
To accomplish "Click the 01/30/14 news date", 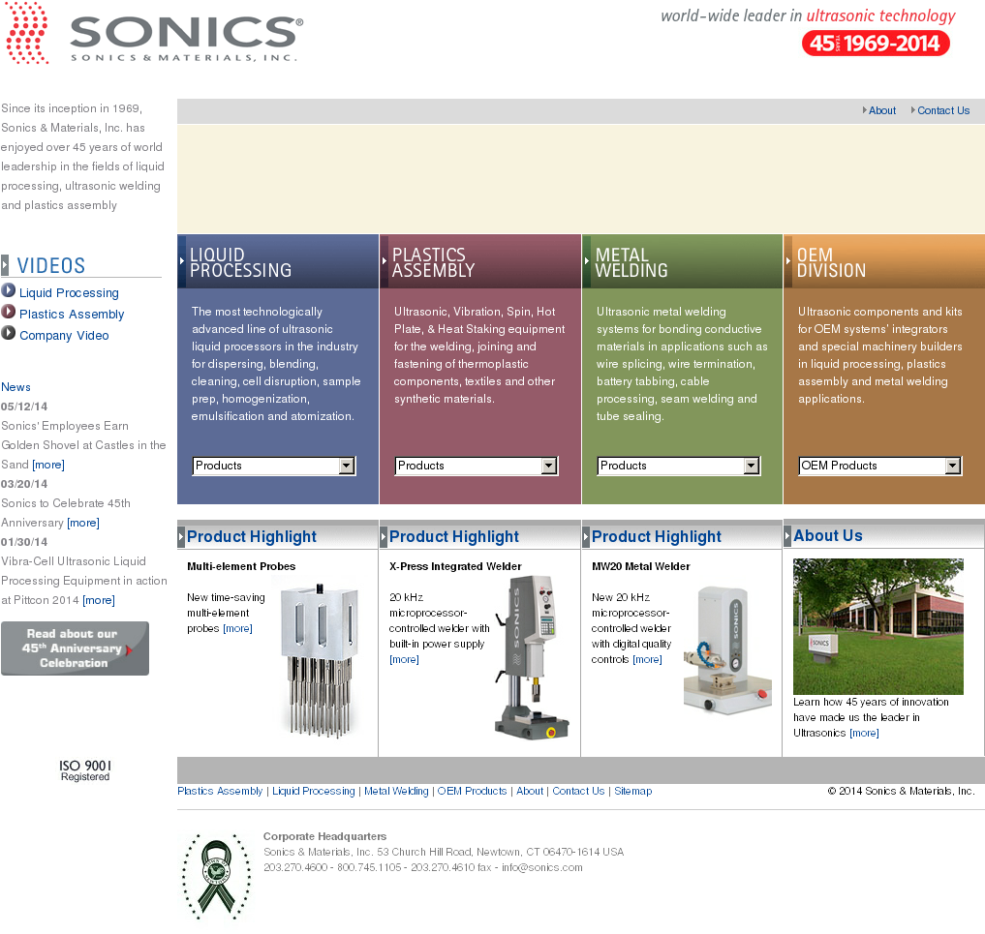I will click(24, 542).
